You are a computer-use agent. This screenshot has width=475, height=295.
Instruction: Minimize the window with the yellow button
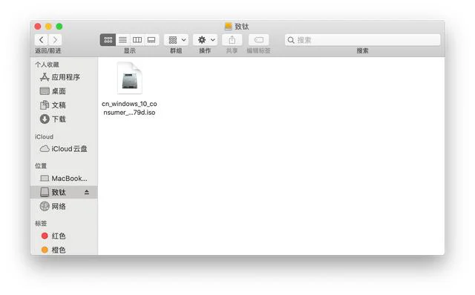(x=48, y=27)
